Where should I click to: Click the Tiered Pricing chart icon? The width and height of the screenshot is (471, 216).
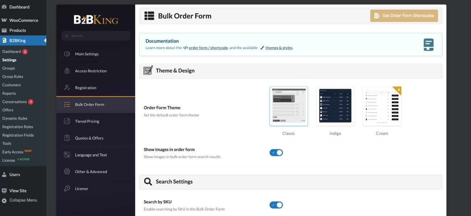point(67,121)
